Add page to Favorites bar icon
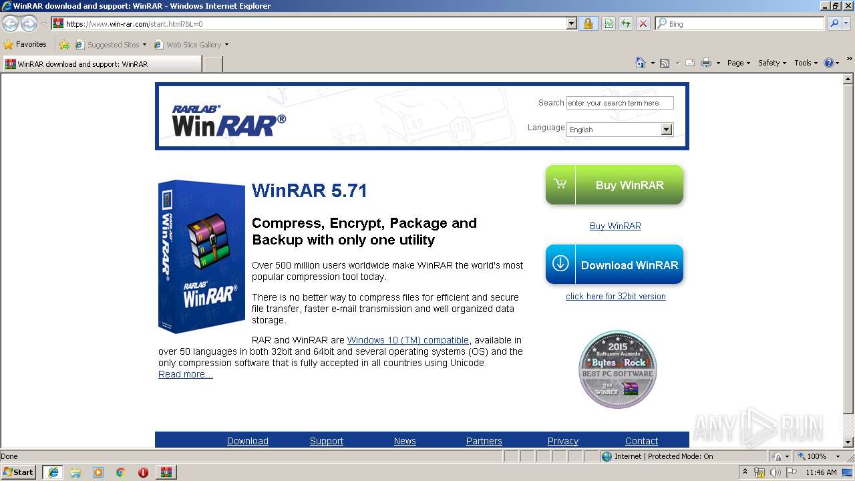Screen dimensions: 855x481 pos(64,45)
